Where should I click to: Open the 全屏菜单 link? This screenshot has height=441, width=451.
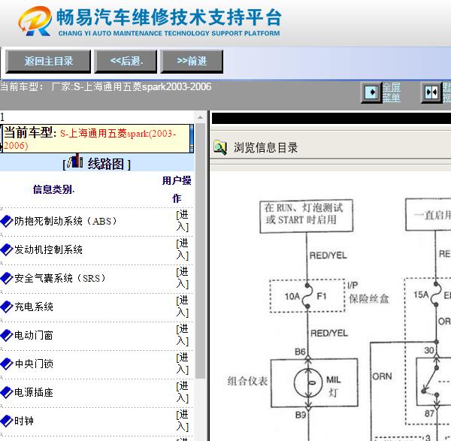click(x=392, y=92)
